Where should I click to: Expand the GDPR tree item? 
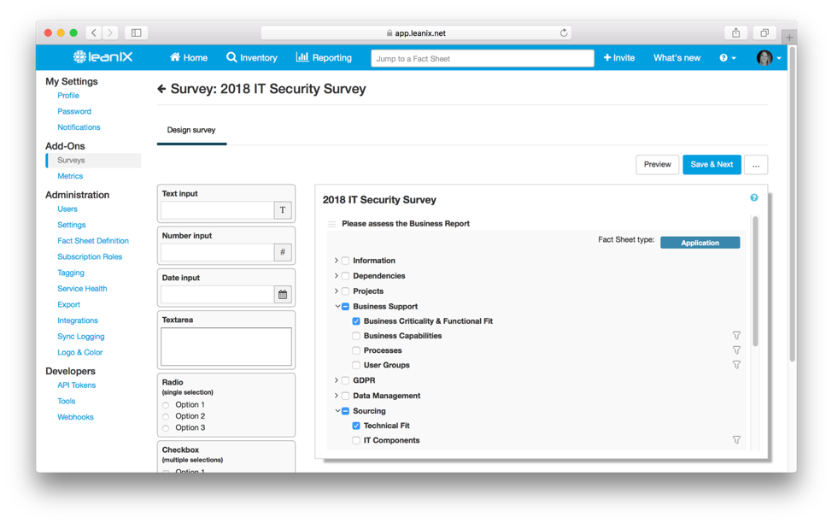(x=336, y=379)
